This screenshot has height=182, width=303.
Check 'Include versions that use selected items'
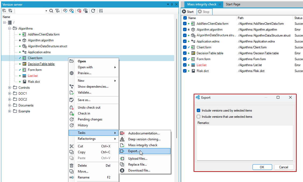pos(198,117)
